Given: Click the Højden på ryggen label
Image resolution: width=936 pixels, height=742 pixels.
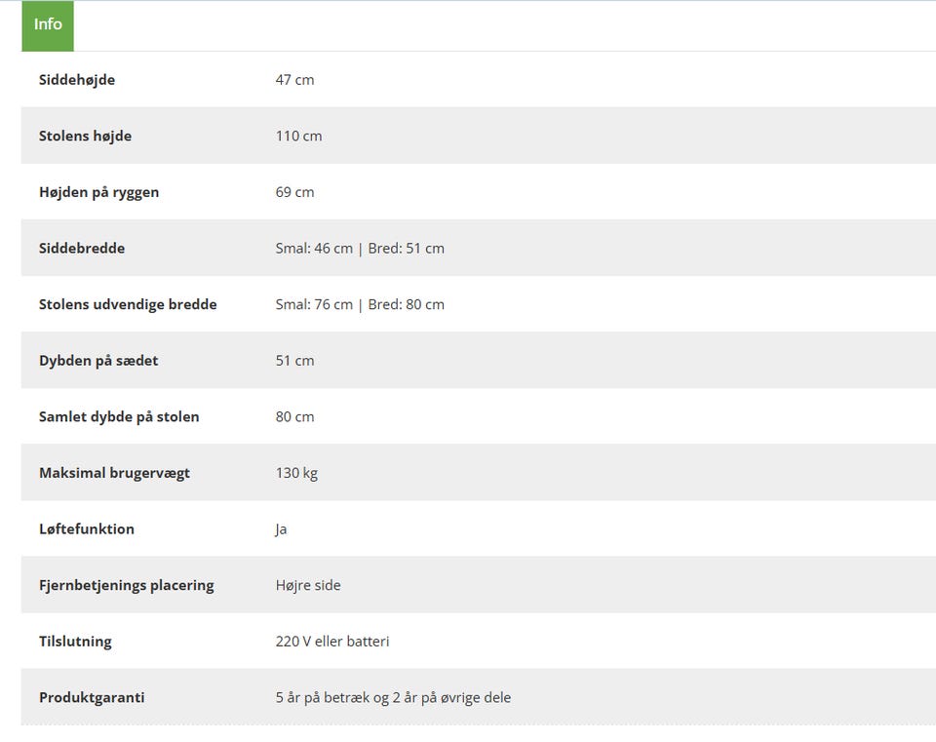Looking at the screenshot, I should click(98, 192).
